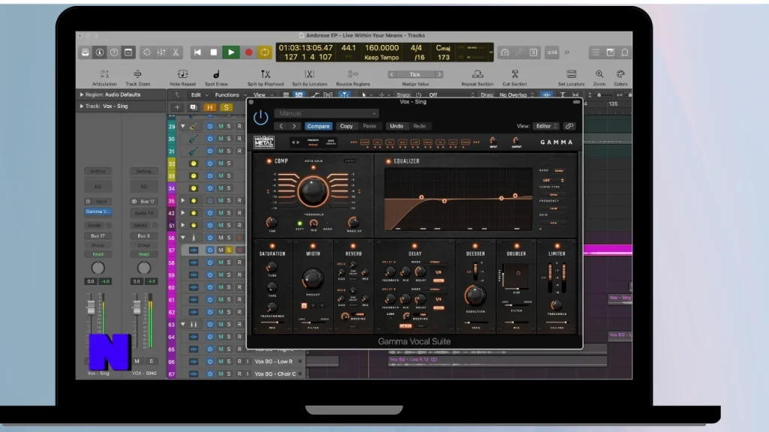Open the Smart Controls dial button

point(146,52)
